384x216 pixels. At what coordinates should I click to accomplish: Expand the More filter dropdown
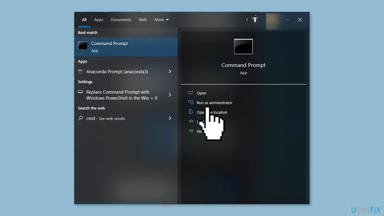coord(161,19)
